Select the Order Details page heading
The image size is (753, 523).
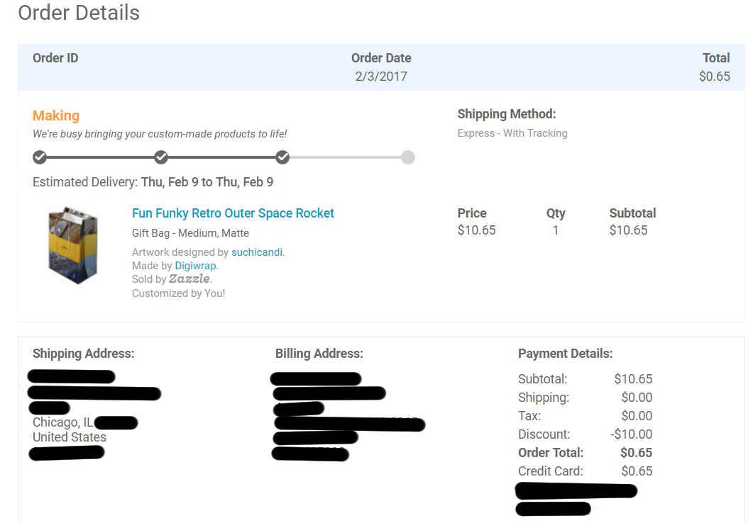click(79, 13)
